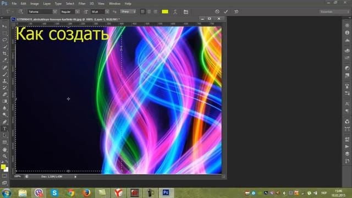Select the Brush tool
This screenshot has height=198, width=352.
4,74
